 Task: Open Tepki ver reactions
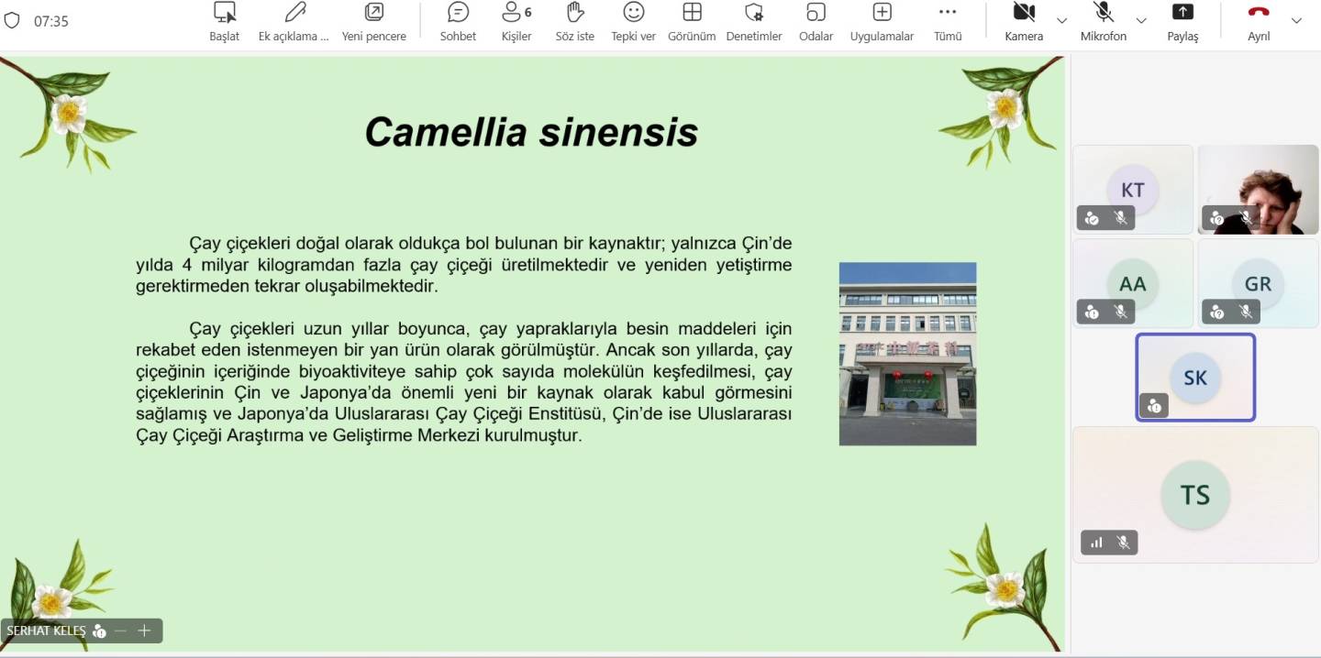pos(633,22)
